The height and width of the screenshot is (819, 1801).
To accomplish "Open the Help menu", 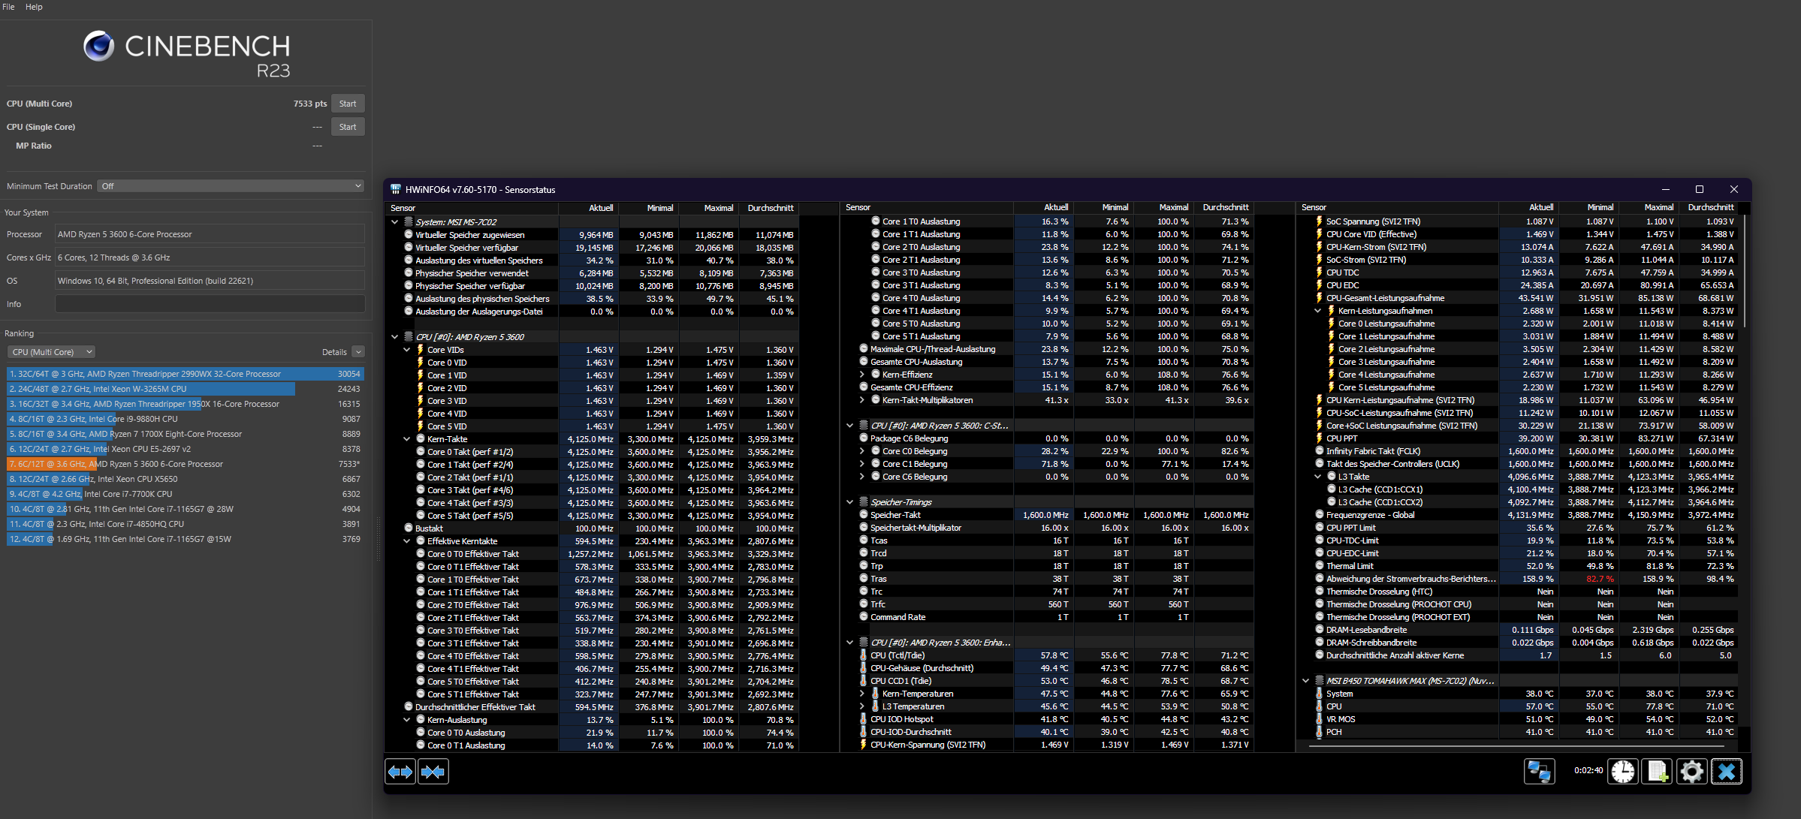I will (34, 7).
